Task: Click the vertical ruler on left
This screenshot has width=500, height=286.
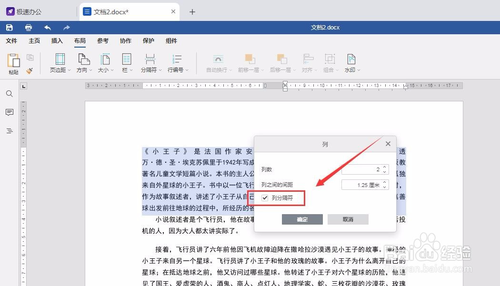Action: pos(23,193)
